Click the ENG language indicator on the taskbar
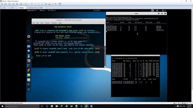Screen dimensions: 193x108 click(x=184, y=106)
